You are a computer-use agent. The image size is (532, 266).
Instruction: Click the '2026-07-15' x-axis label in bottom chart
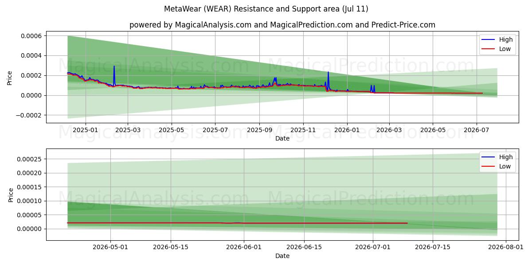click(433, 248)
